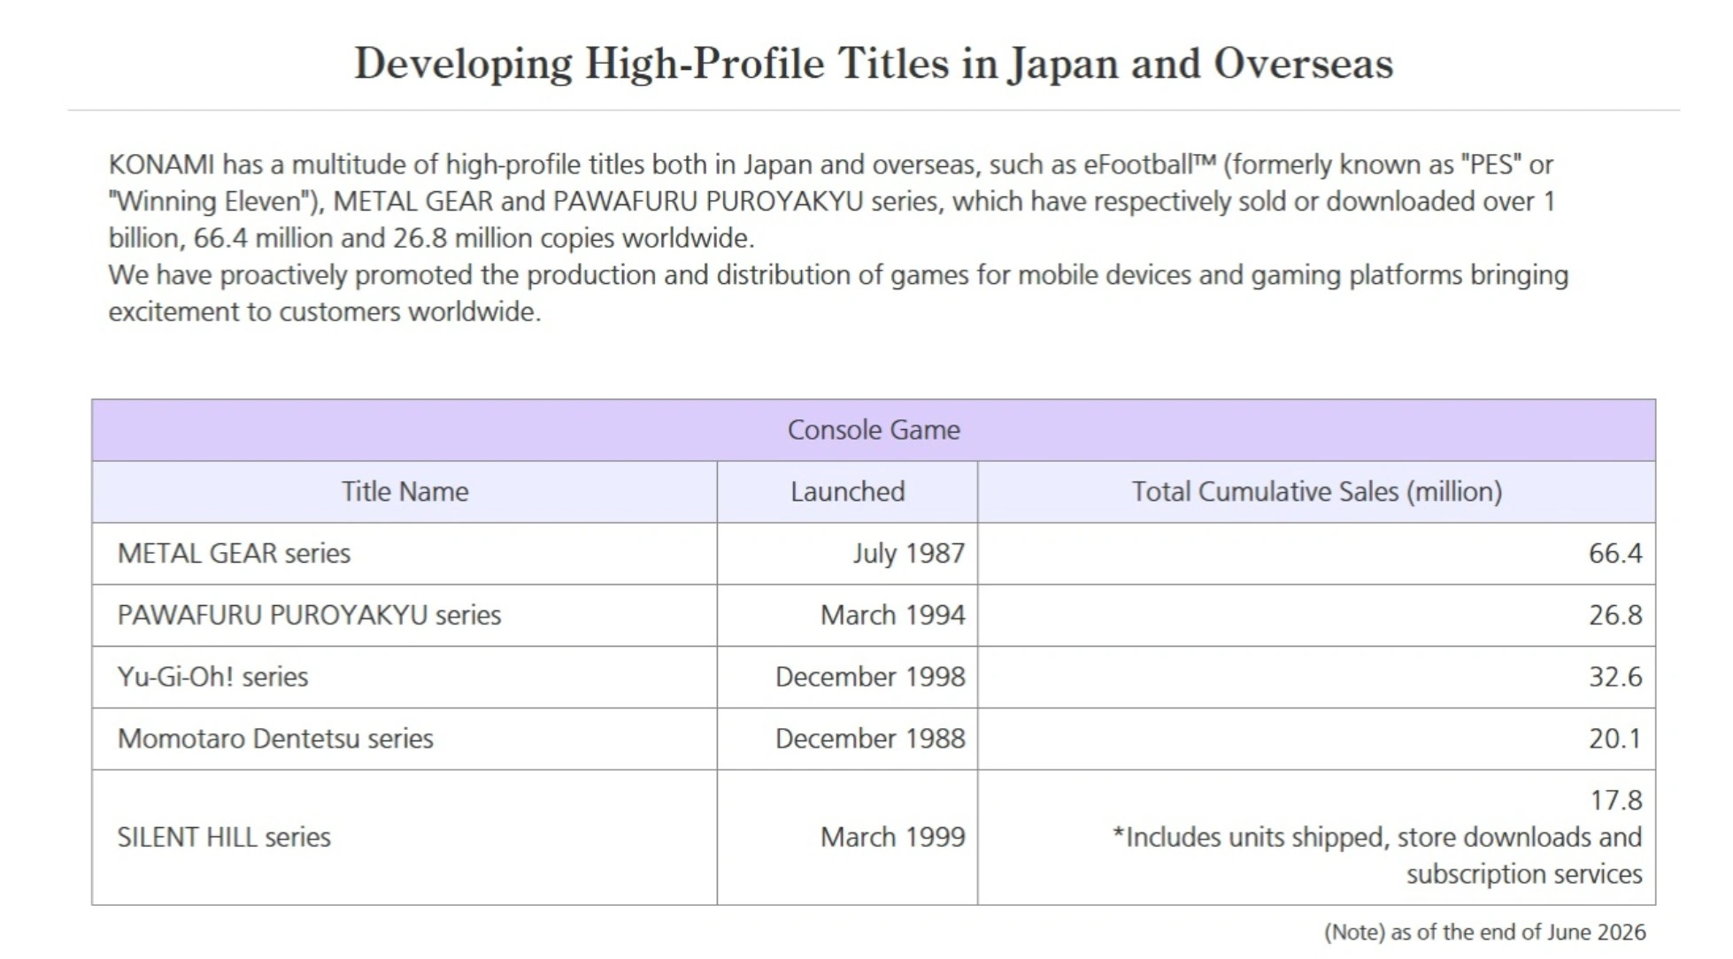
Task: Select the Yu-Gi-Oh! series row title
Action: pos(212,678)
